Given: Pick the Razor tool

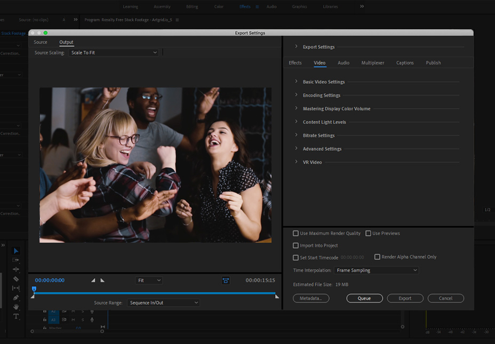Looking at the screenshot, I should point(16,278).
